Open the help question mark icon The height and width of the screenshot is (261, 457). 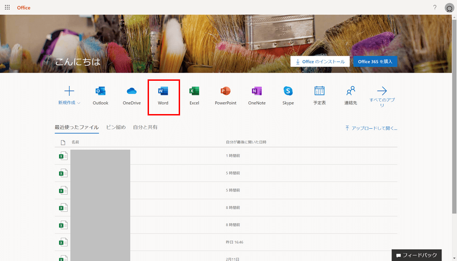click(435, 7)
